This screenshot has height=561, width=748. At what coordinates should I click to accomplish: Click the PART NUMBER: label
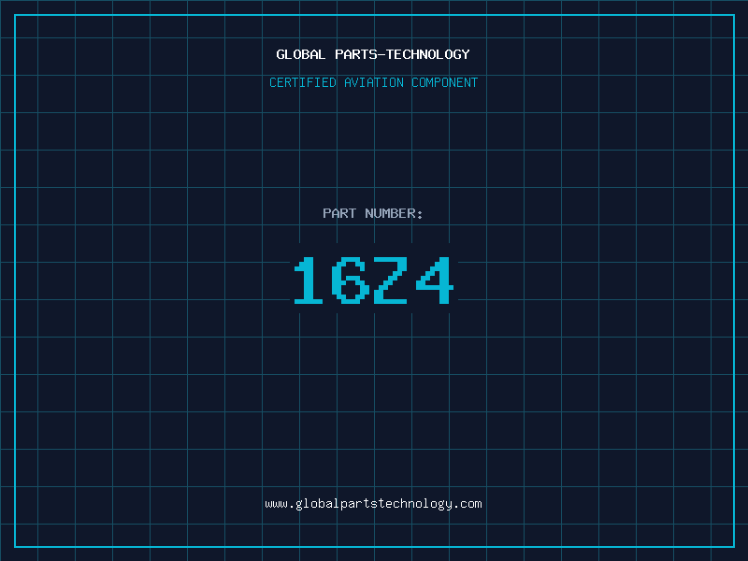[x=373, y=213]
